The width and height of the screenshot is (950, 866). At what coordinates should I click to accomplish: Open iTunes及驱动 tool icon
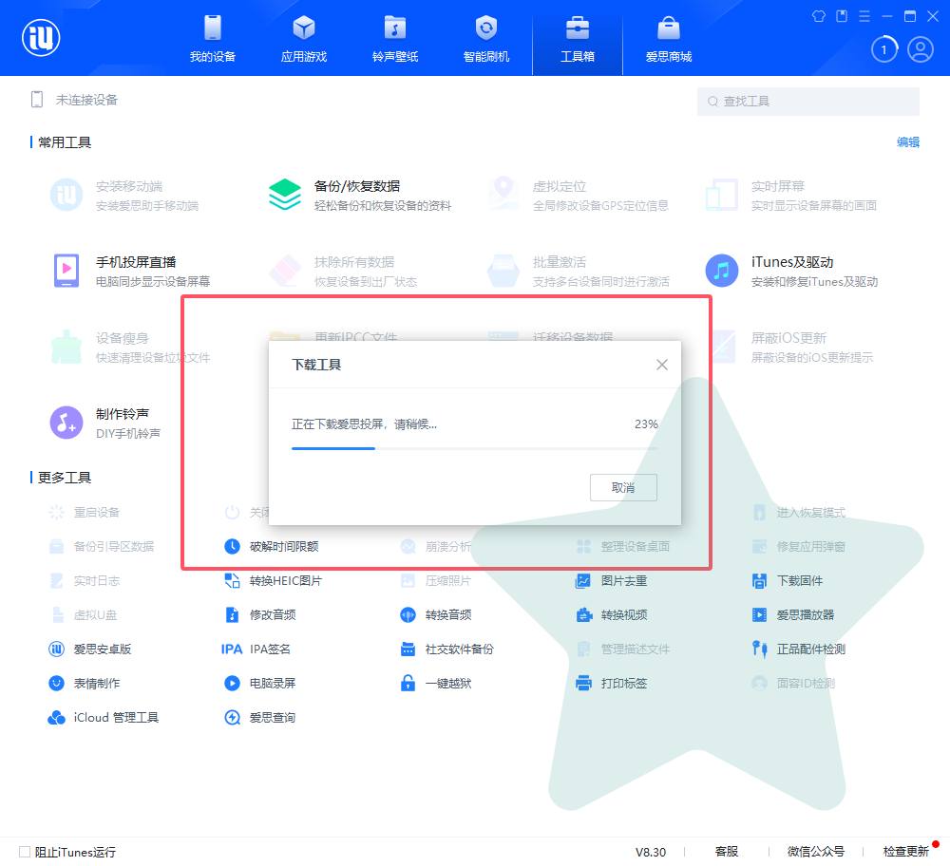coord(722,271)
